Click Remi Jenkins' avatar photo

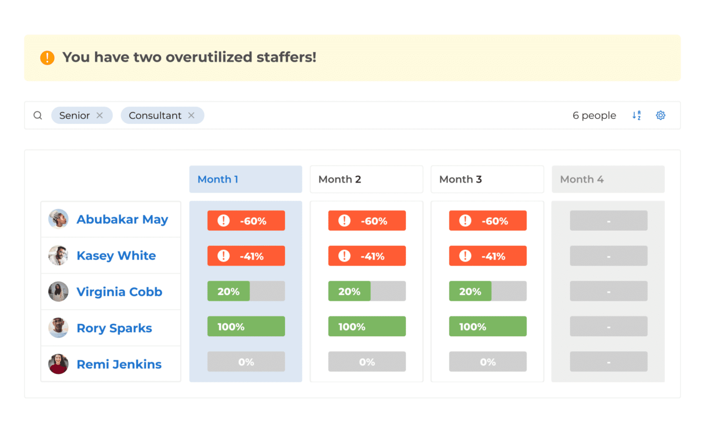pos(58,364)
